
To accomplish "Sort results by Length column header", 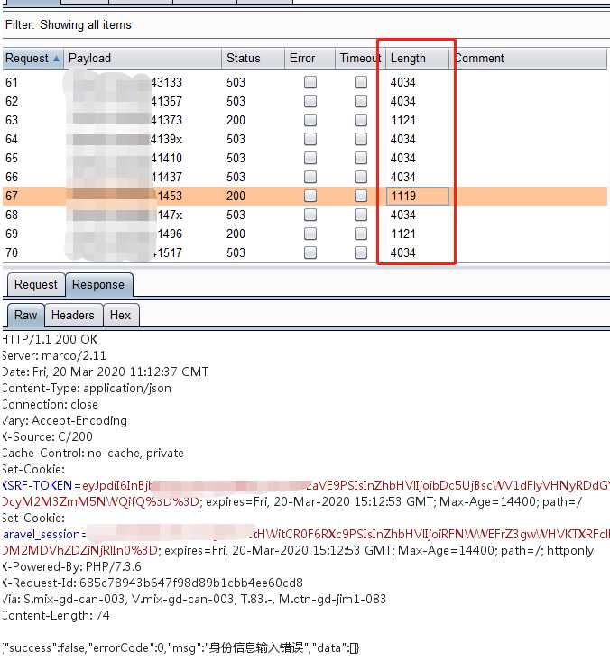I will (x=415, y=59).
